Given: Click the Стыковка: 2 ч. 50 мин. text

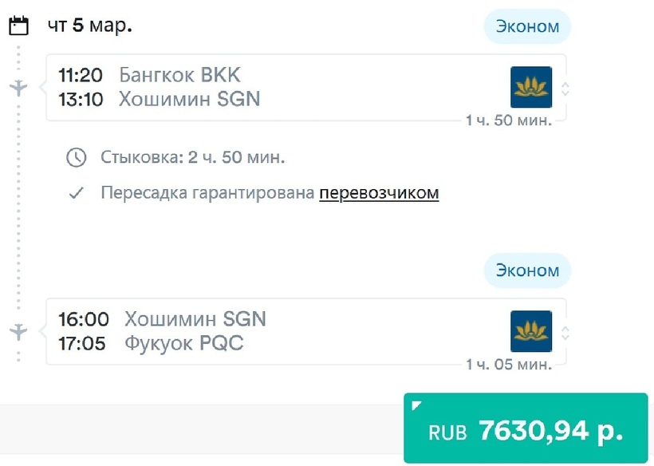Looking at the screenshot, I should click(193, 157).
